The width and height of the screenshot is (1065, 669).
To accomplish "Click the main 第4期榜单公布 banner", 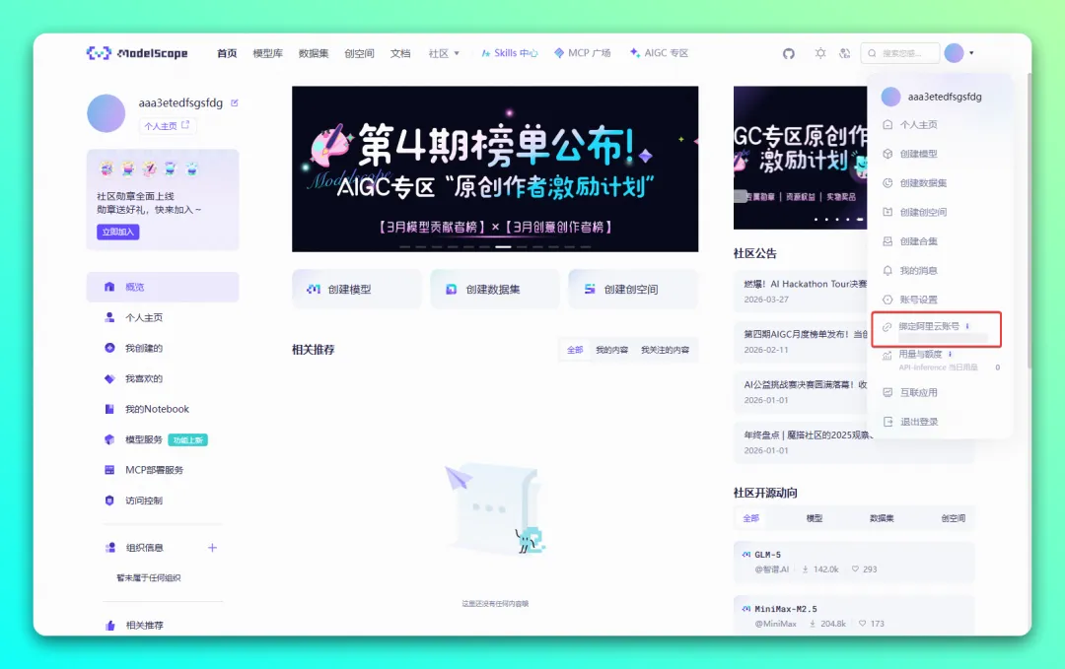I will click(x=495, y=168).
